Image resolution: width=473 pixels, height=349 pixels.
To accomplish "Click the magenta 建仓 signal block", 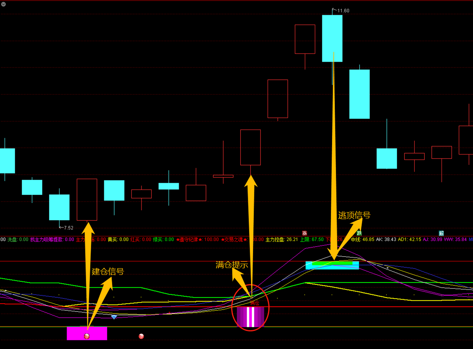I will [87, 333].
